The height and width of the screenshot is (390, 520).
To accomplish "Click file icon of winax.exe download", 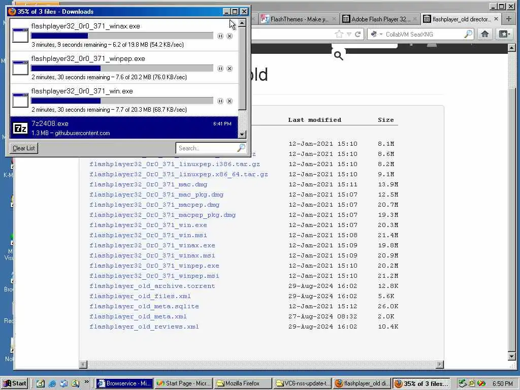I will point(20,36).
